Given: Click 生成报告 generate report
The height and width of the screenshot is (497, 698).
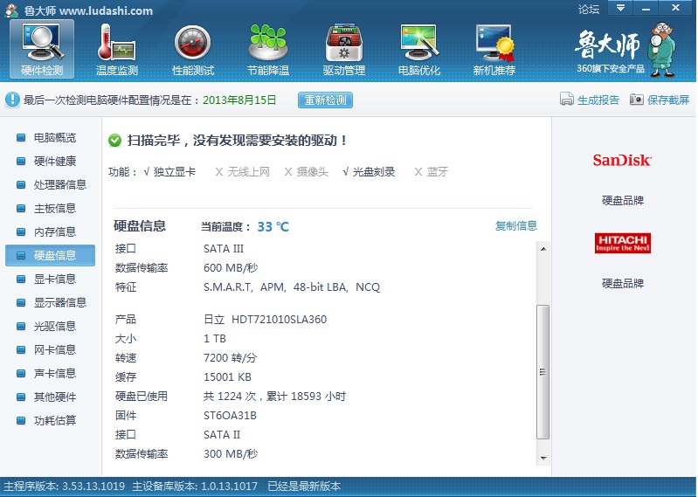Looking at the screenshot, I should click(590, 100).
